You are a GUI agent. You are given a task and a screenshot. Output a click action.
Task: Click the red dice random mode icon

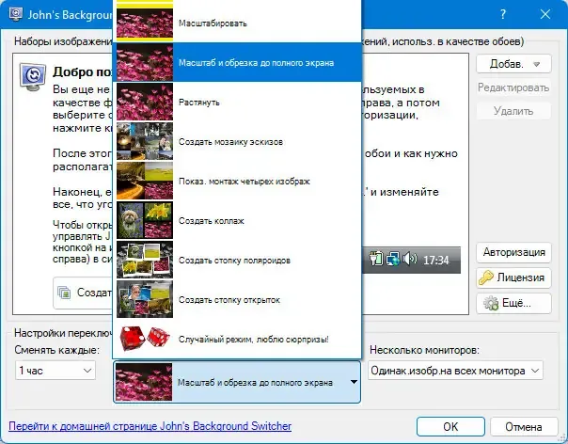point(145,339)
